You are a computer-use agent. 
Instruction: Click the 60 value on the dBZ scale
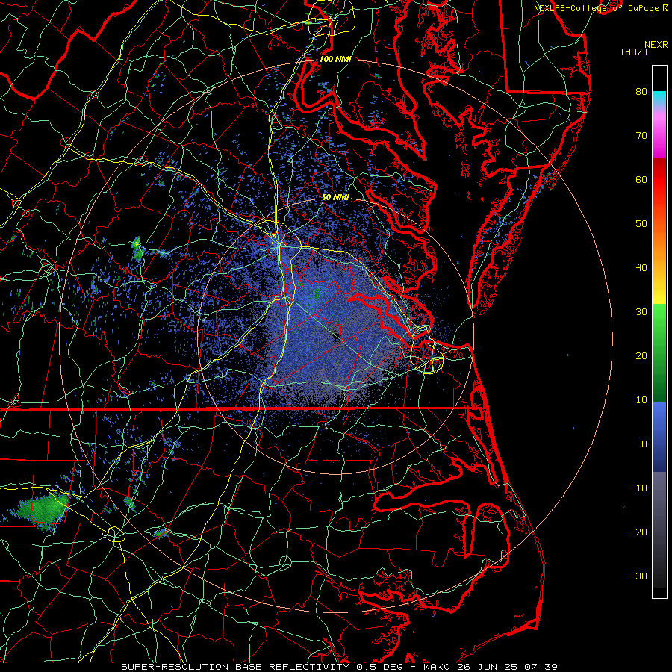tap(641, 179)
